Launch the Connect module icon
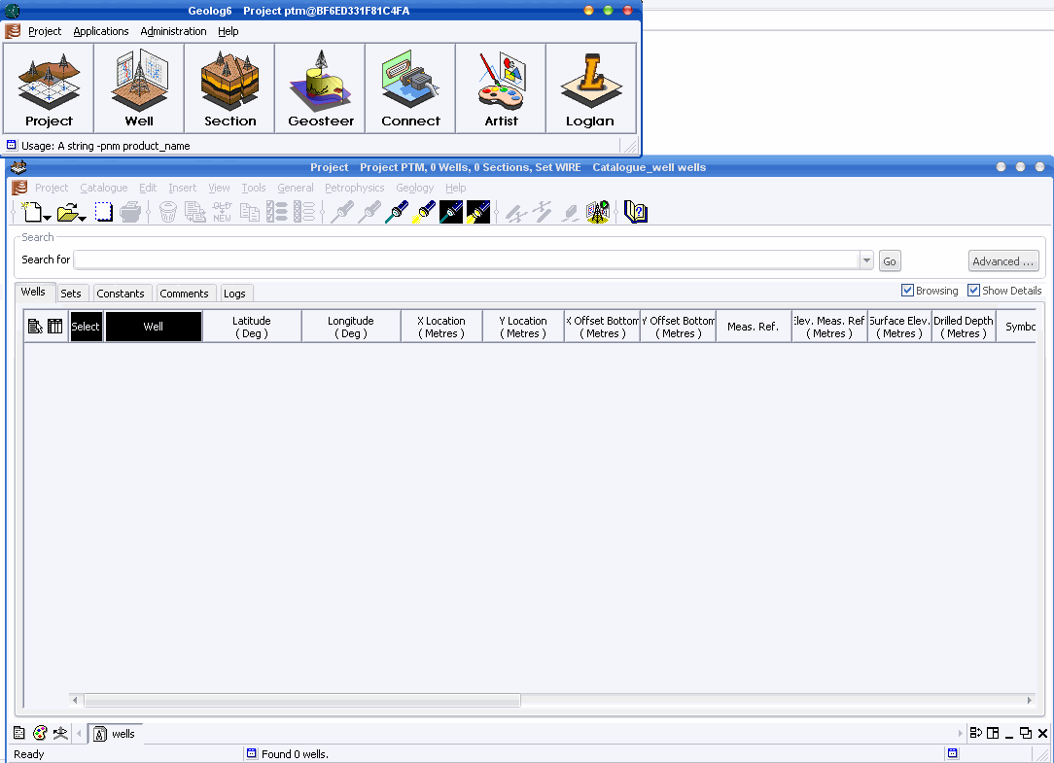 (x=410, y=88)
